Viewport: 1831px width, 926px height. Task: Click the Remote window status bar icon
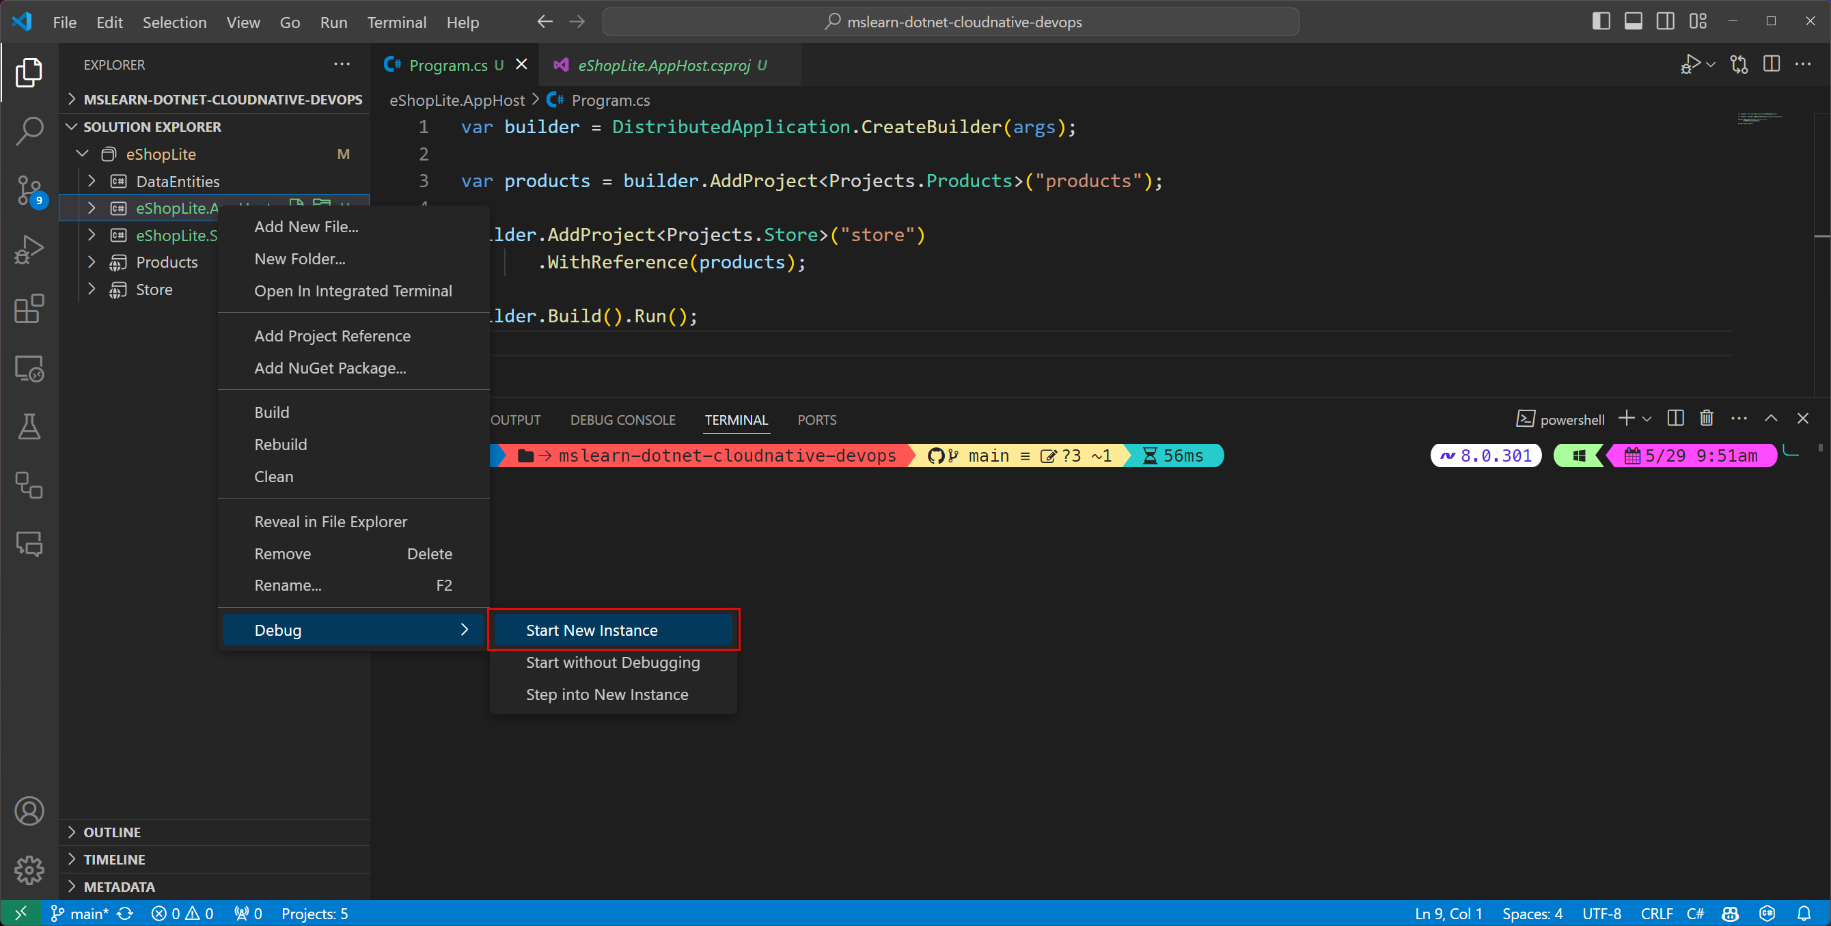[x=20, y=913]
